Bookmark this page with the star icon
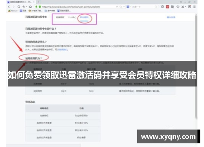Viewport: 204px width, 147px height. 120,7
